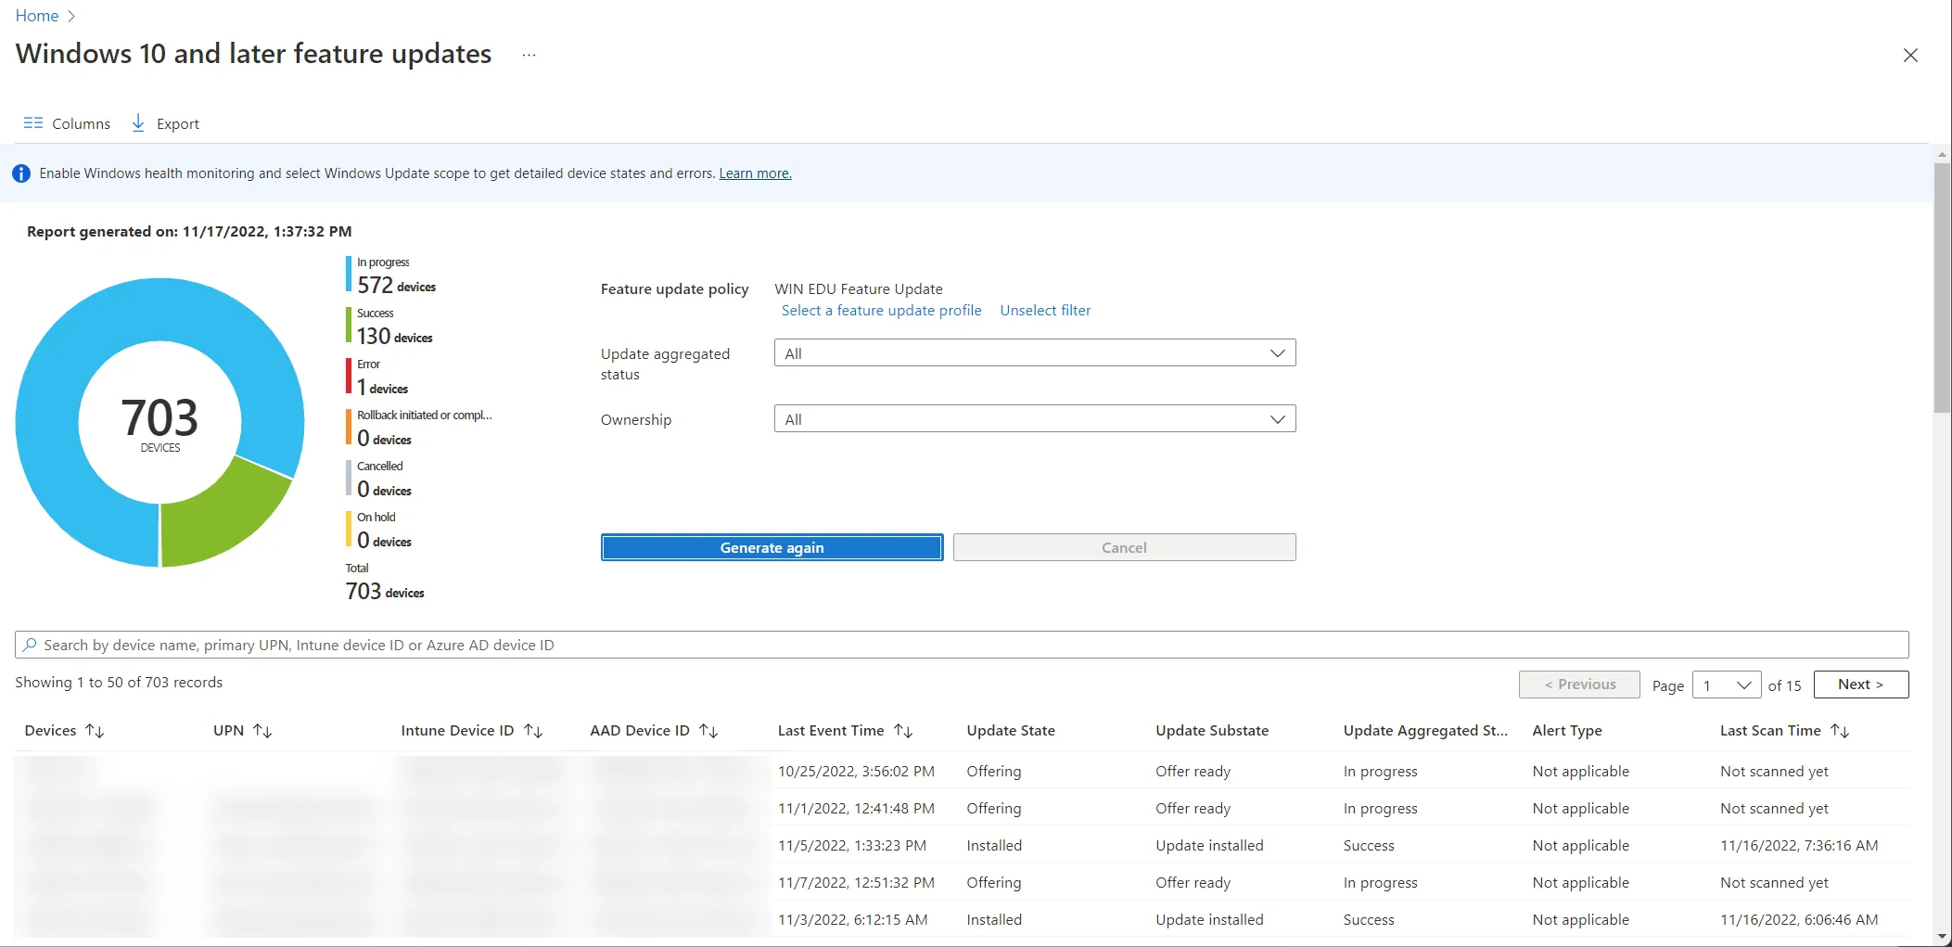
Task: Sort by Intune Device ID arrows
Action: click(533, 731)
